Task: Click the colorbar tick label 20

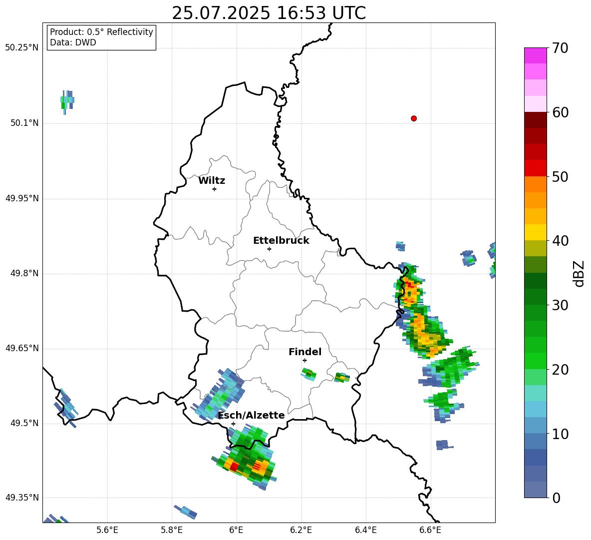Action: click(560, 370)
